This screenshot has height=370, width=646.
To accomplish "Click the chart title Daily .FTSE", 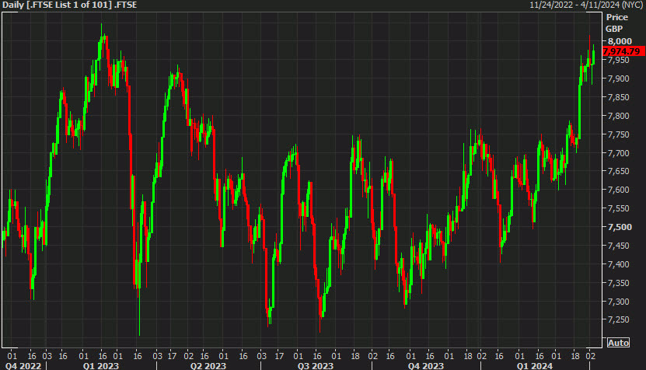I will (70, 5).
